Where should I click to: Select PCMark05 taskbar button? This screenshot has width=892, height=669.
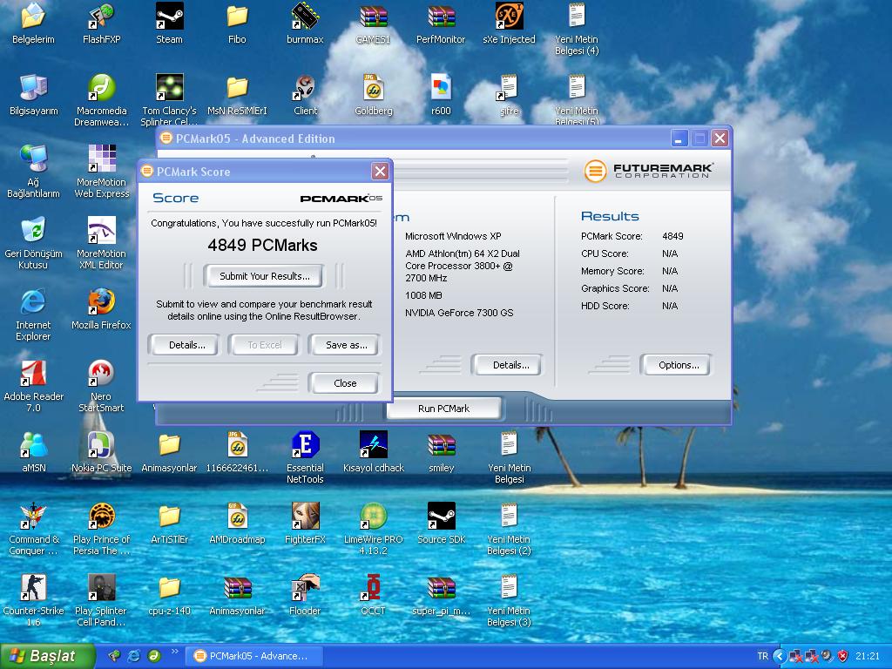point(253,656)
